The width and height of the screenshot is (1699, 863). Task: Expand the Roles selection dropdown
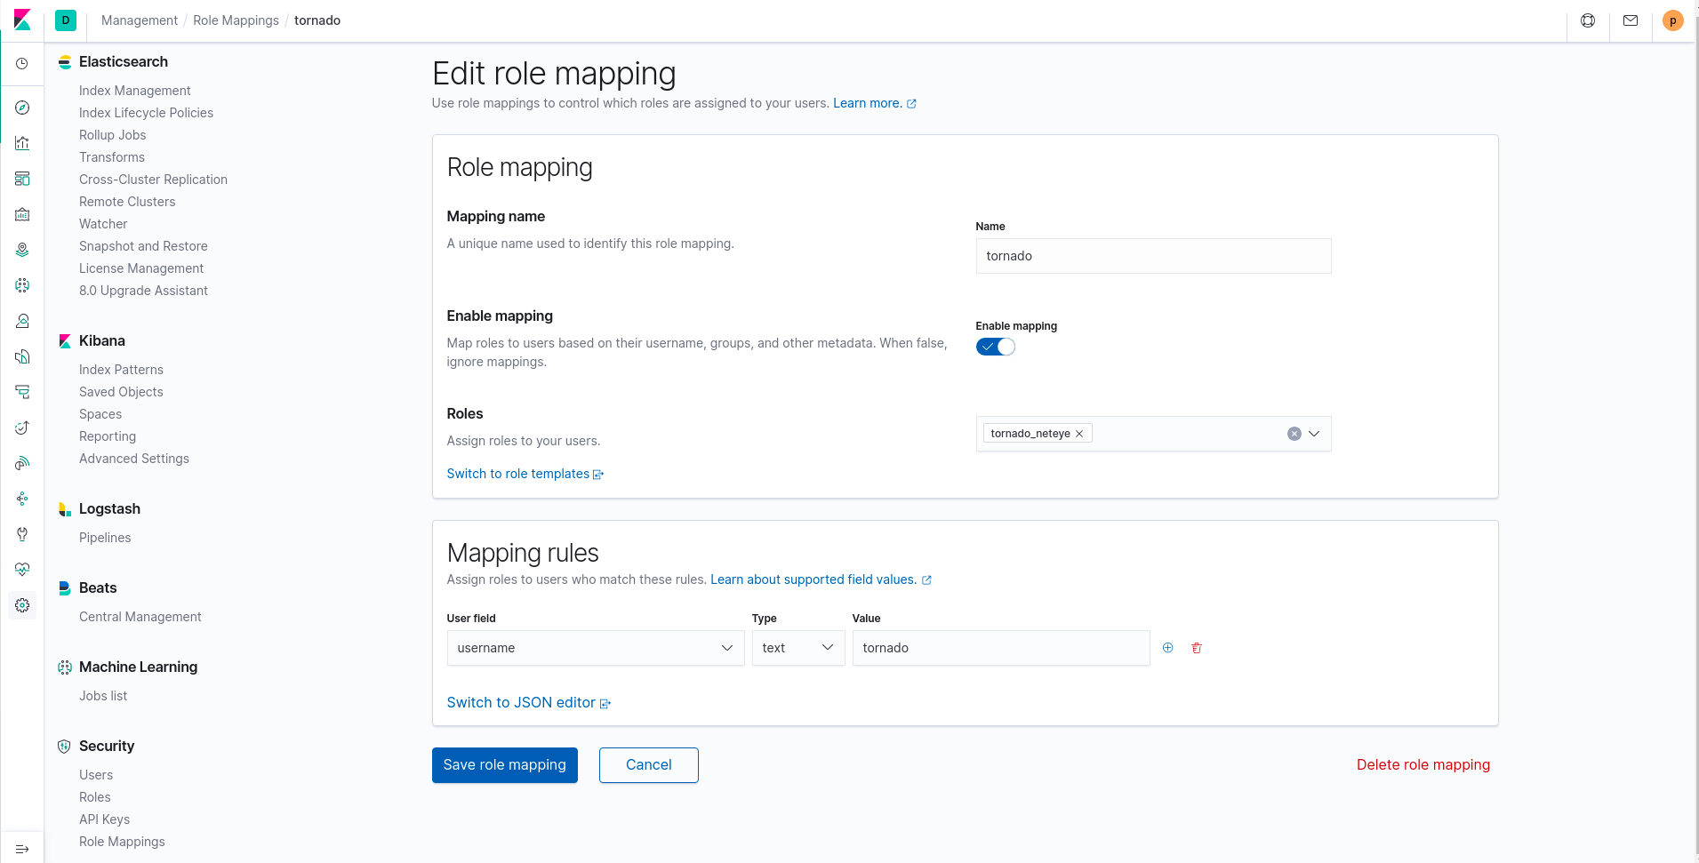click(1312, 434)
